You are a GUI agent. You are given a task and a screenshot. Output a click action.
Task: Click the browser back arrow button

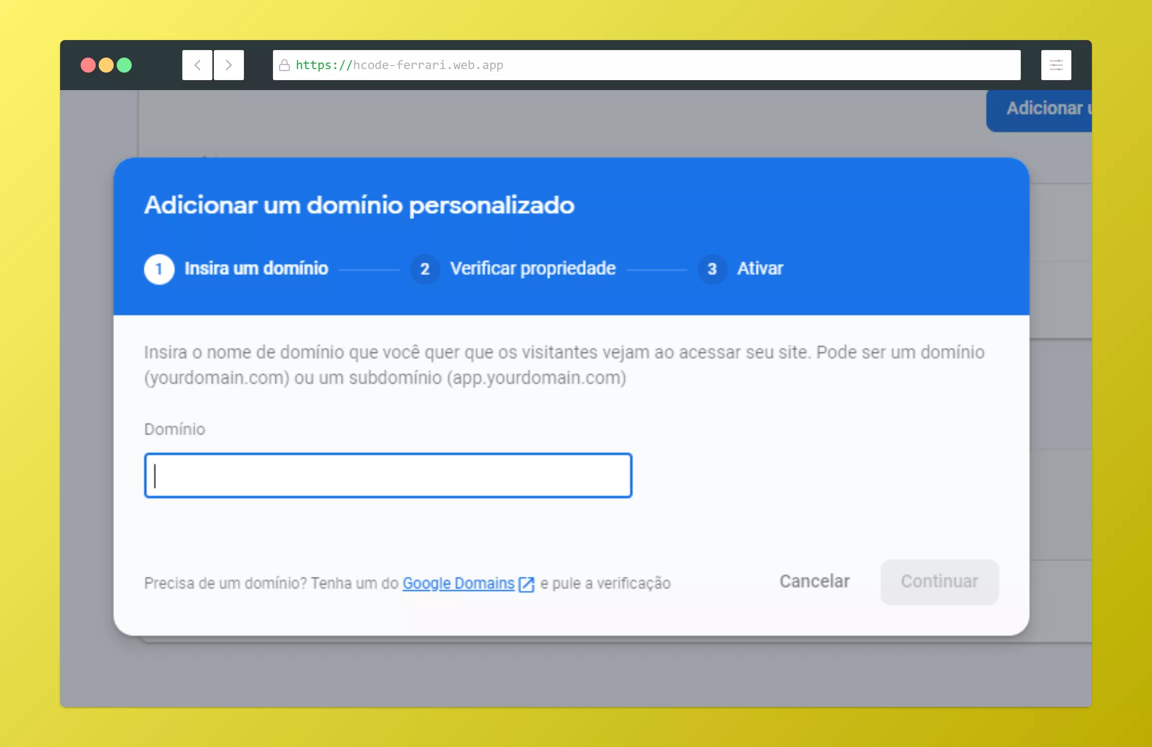tap(197, 65)
